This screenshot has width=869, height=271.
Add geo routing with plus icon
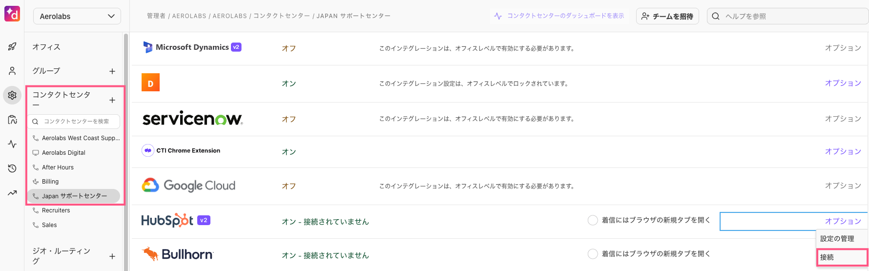click(x=112, y=256)
